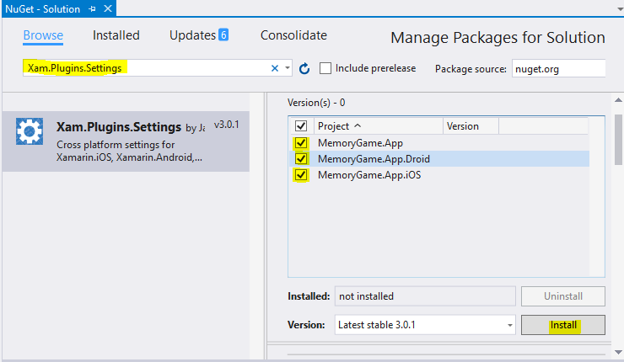Click the details pane vertical scrollbar thumb
624x362 pixels.
[x=618, y=140]
